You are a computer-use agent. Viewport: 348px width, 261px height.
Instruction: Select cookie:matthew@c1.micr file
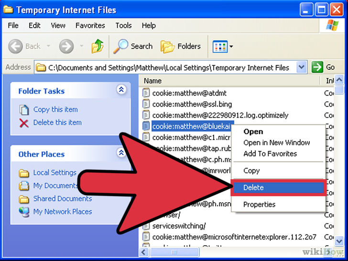(191, 137)
